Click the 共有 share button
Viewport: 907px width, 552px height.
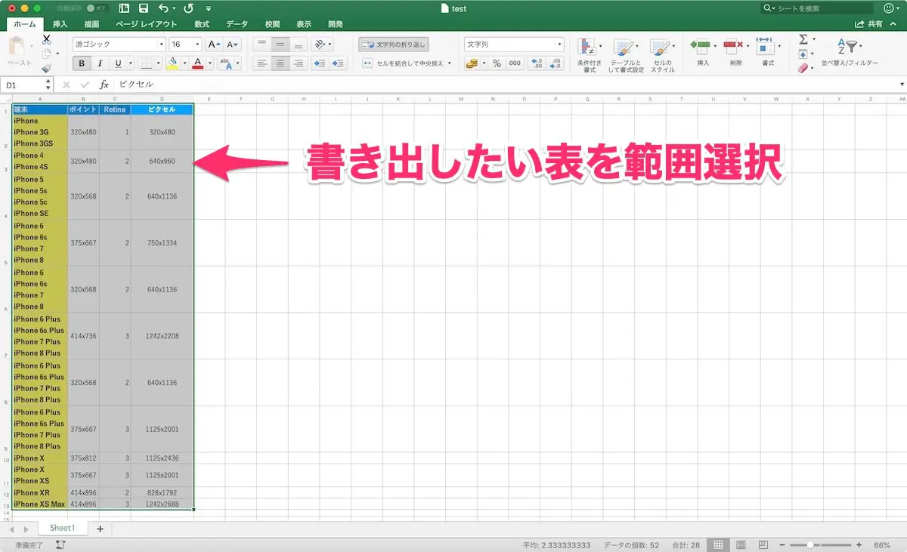pyautogui.click(x=869, y=24)
